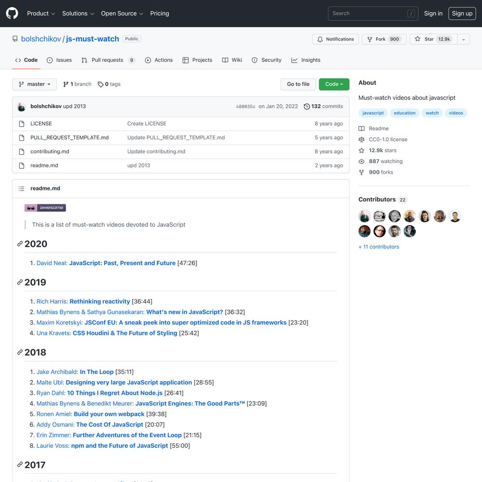The width and height of the screenshot is (482, 482).
Task: View the 132 commits history
Action: click(x=323, y=107)
